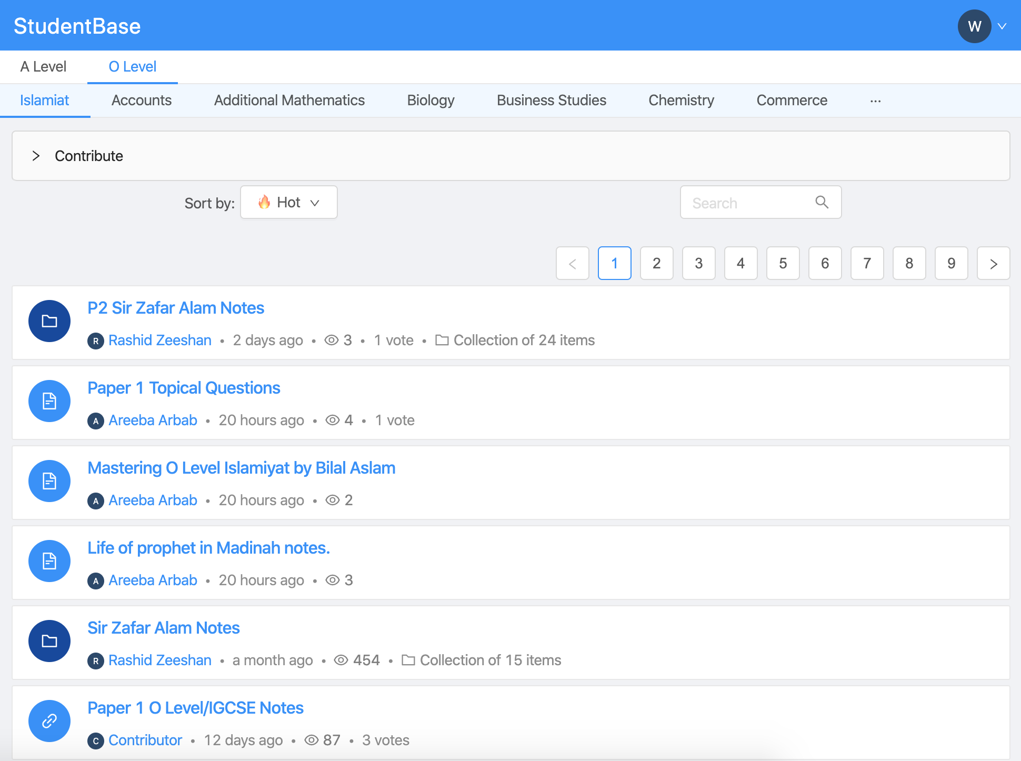Focus the Search input field

750,203
